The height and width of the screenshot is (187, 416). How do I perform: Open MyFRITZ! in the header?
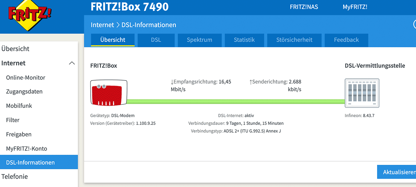tap(355, 7)
